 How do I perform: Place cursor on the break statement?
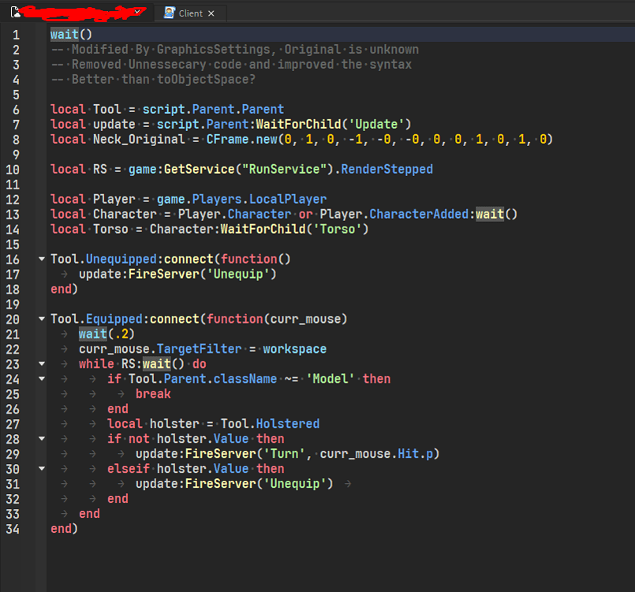[153, 394]
